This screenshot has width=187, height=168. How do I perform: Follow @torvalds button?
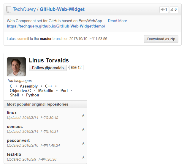click(48, 68)
